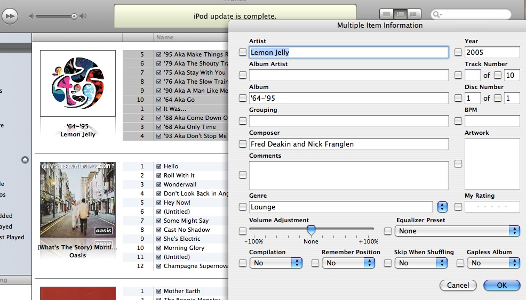Click the BPM input field

(492, 120)
